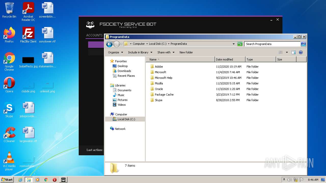Minimize the FSociety Service Bot window
Screen dimensions: 326x183
[x=271, y=20]
